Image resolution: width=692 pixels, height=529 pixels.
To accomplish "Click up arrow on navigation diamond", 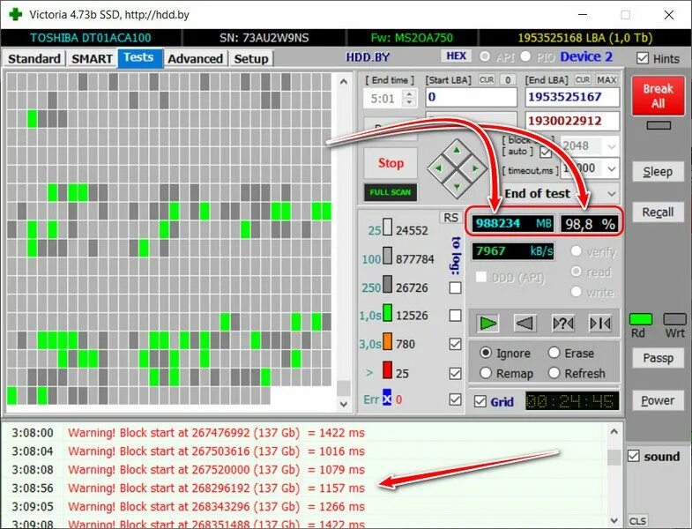I will [x=457, y=152].
